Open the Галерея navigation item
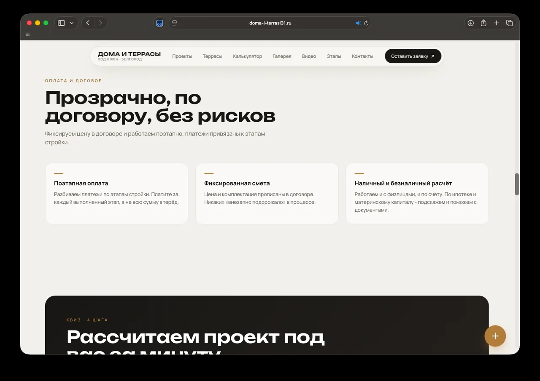 point(282,56)
